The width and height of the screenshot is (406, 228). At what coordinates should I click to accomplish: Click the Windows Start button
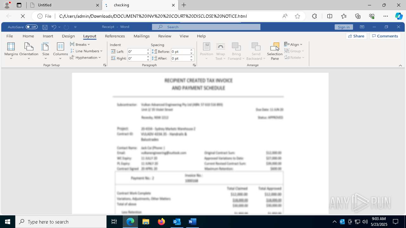8,222
